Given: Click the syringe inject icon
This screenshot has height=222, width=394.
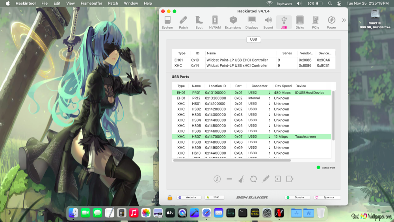Looking at the screenshot, I should pos(266,179).
